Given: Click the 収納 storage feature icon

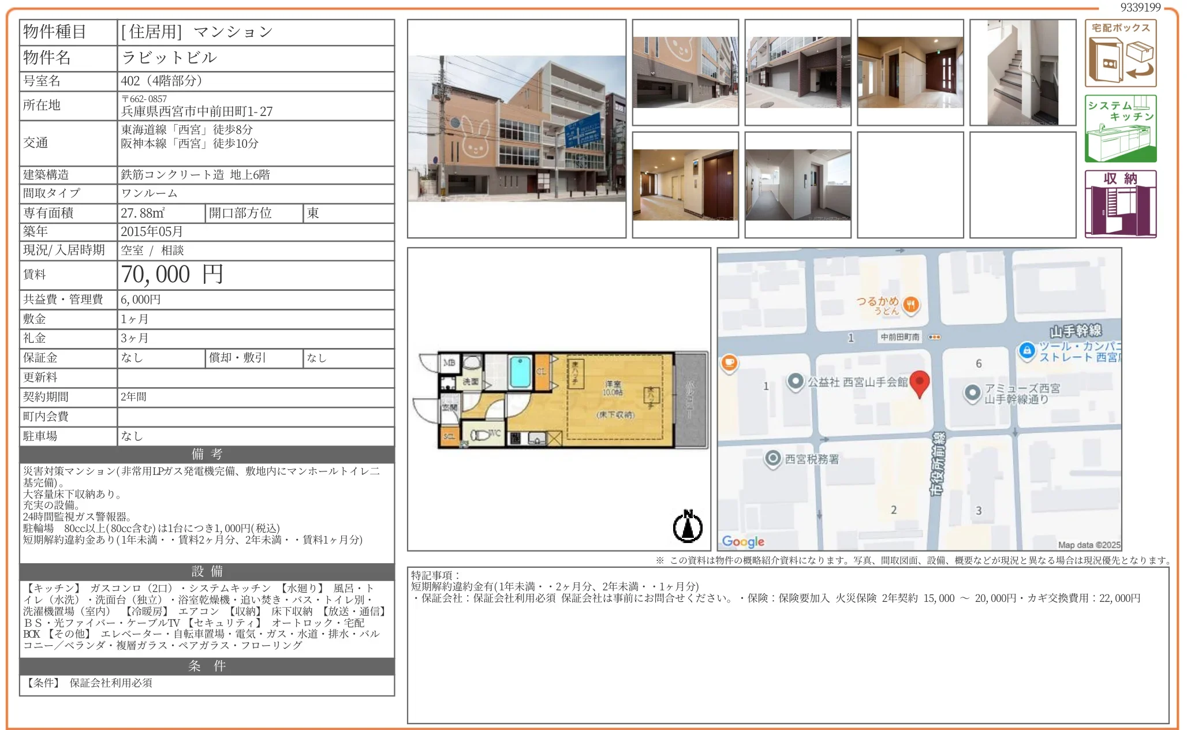Looking at the screenshot, I should [x=1120, y=204].
